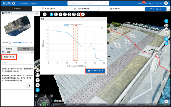Toggle the blue 3D cube view icon
Viewport: 171px width, 107px height.
166,39
